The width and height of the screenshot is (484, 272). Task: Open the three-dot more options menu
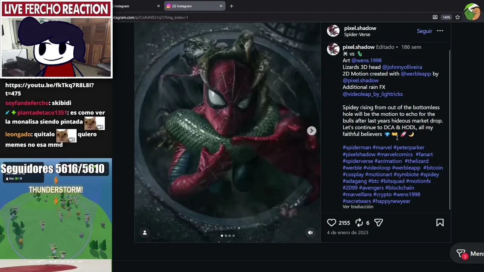point(440,31)
